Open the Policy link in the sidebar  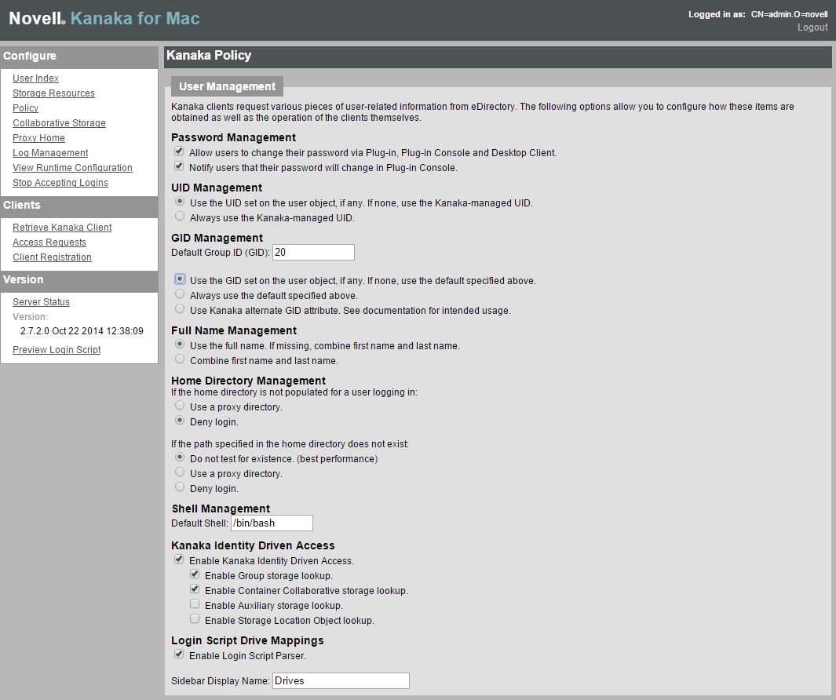[26, 108]
